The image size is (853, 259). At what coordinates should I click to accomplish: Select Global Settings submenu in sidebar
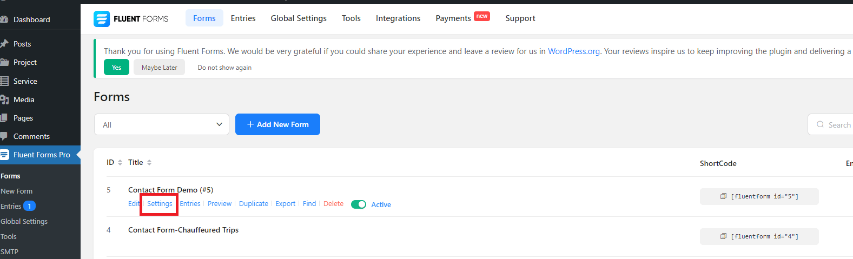24,222
